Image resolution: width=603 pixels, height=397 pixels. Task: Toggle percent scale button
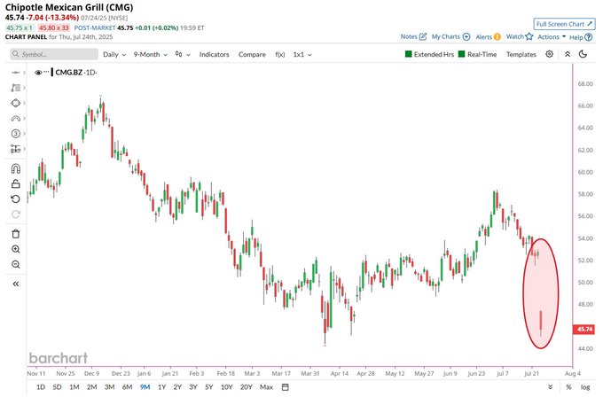pyautogui.click(x=568, y=387)
